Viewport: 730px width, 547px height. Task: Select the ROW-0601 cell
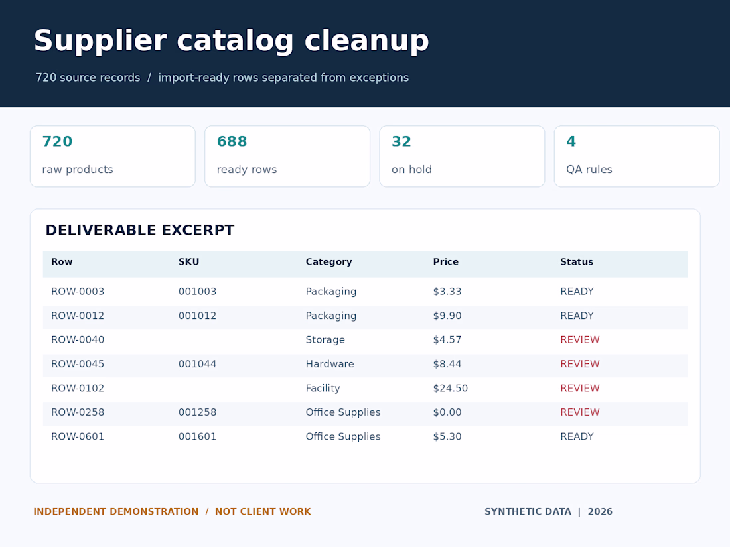click(x=78, y=437)
